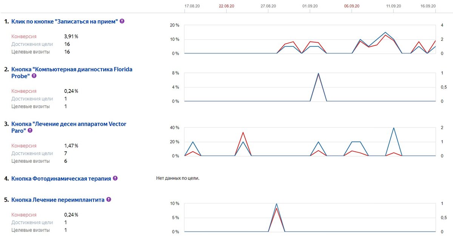Select conversion value 3,91 %
The image size is (453, 242).
click(x=71, y=37)
